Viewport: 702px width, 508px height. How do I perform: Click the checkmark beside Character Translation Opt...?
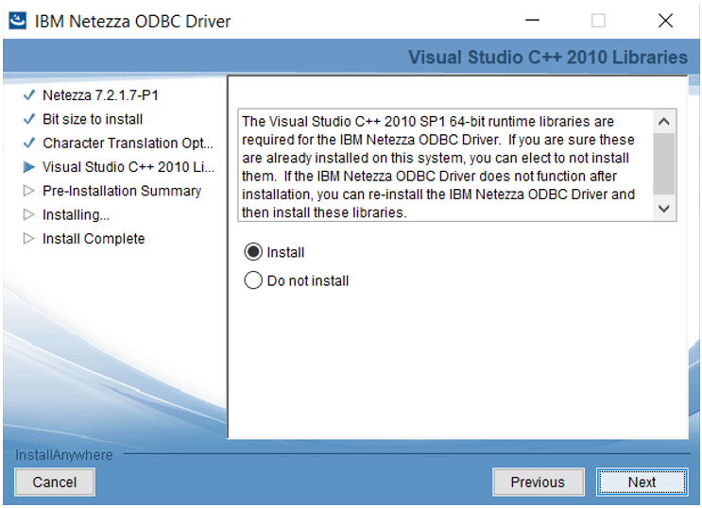pyautogui.click(x=29, y=143)
